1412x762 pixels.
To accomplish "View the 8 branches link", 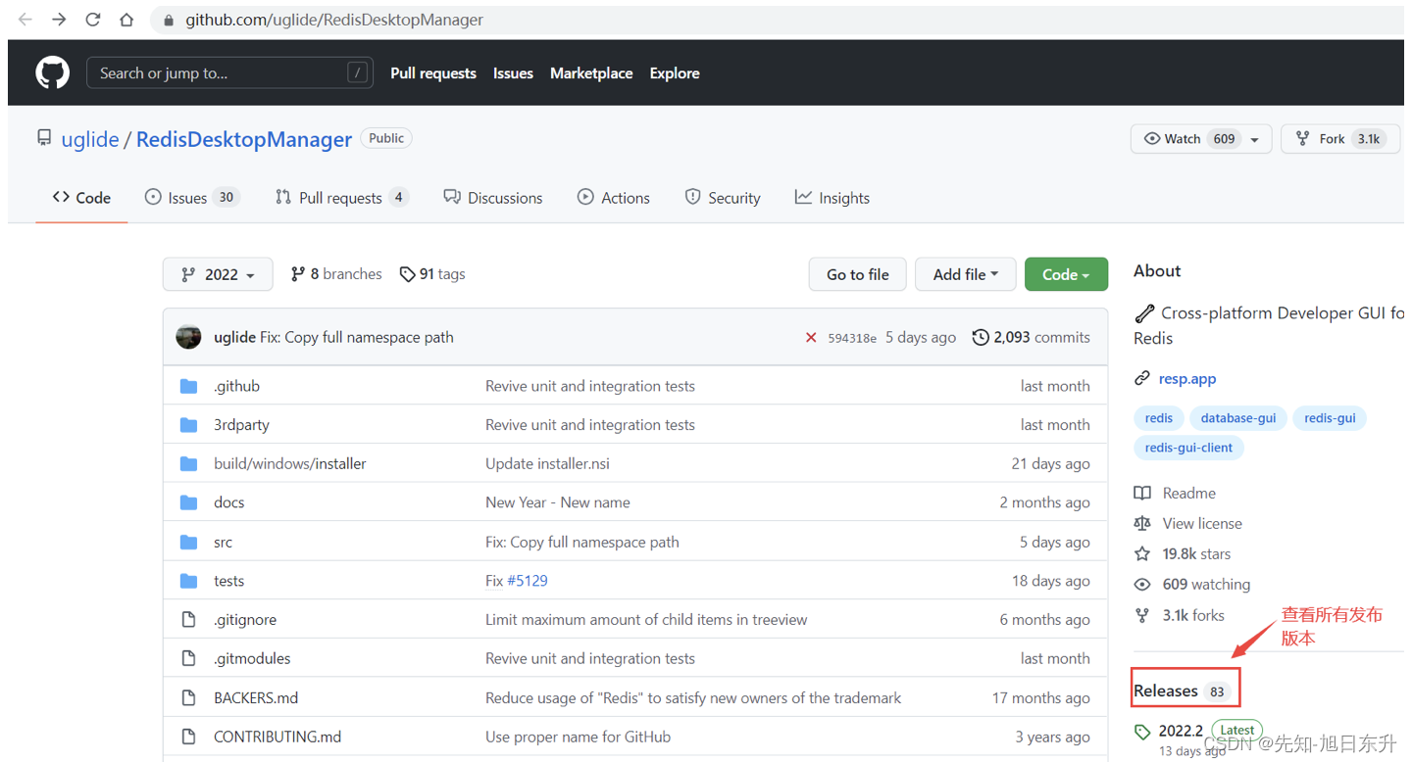I will tap(336, 274).
